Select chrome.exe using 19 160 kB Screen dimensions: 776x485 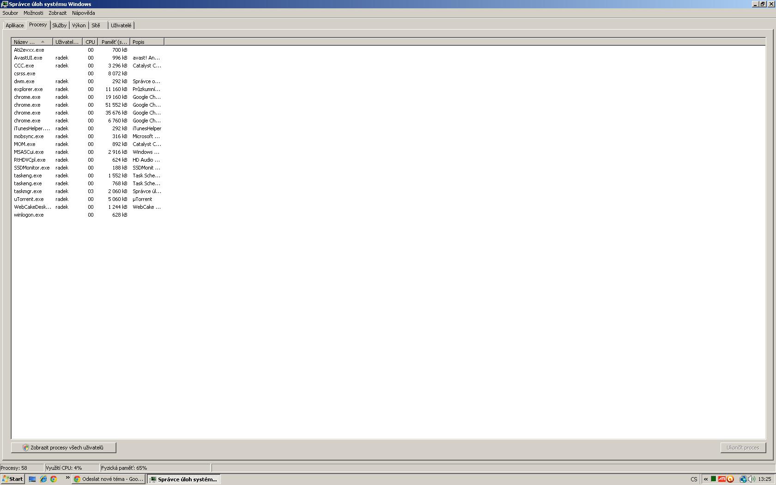click(88, 97)
